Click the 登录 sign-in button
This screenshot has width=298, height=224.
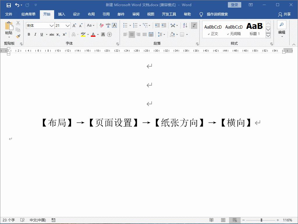235,5
